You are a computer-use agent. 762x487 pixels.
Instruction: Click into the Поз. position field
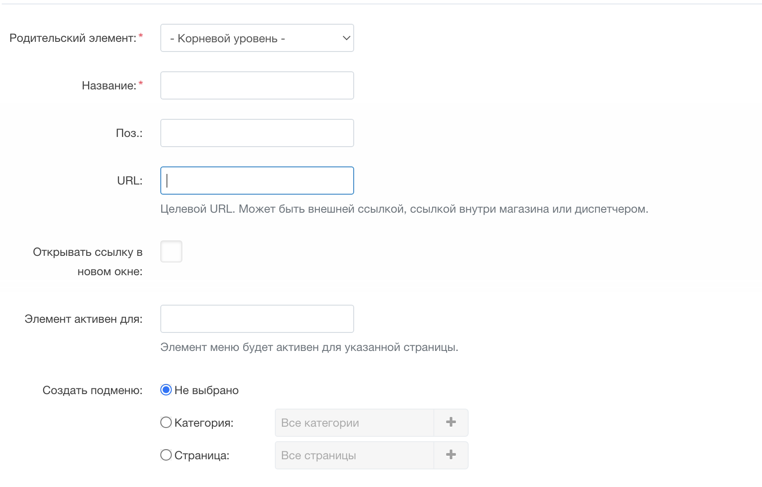click(x=257, y=133)
